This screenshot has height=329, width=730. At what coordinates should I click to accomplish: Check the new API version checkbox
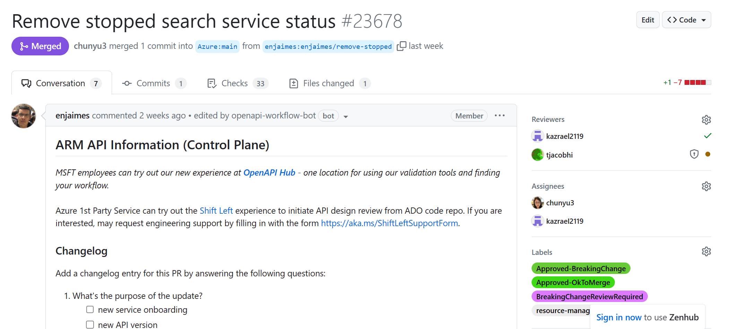(x=90, y=324)
